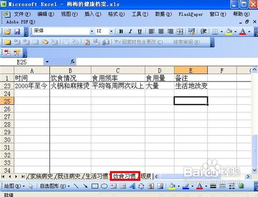Screen dimensions: 258x197
Task: Click in the formula bar
Action: click(x=167, y=62)
